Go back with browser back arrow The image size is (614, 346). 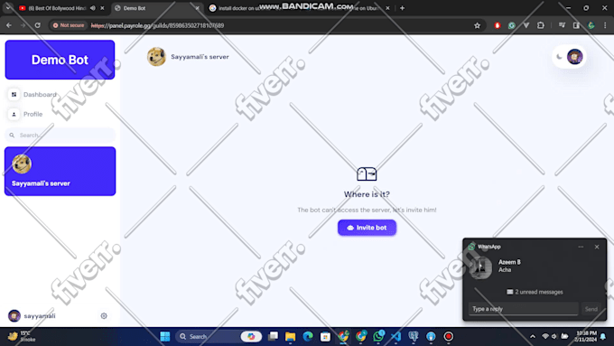[9, 25]
